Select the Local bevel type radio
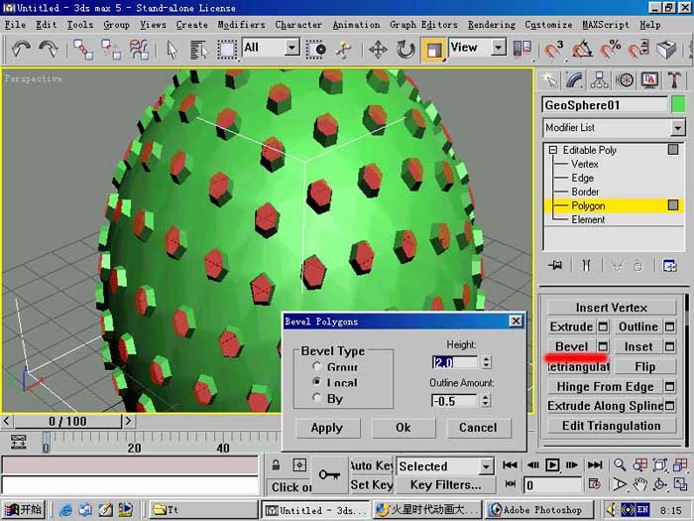 click(x=316, y=382)
